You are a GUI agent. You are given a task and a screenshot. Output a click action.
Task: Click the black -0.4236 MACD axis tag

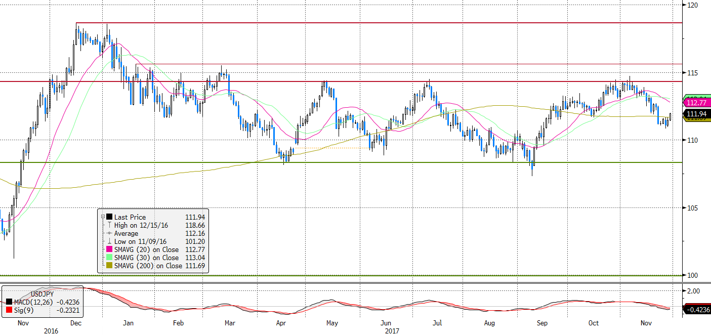point(697,310)
